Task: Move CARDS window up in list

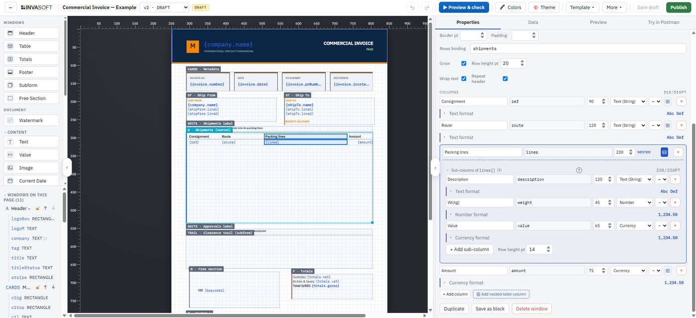Action: click(45, 287)
